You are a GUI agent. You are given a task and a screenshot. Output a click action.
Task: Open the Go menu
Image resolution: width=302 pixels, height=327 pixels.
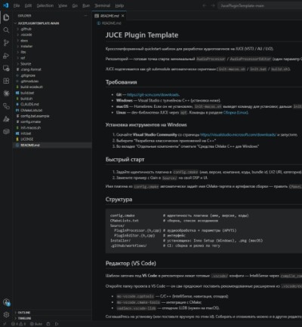[75, 5]
